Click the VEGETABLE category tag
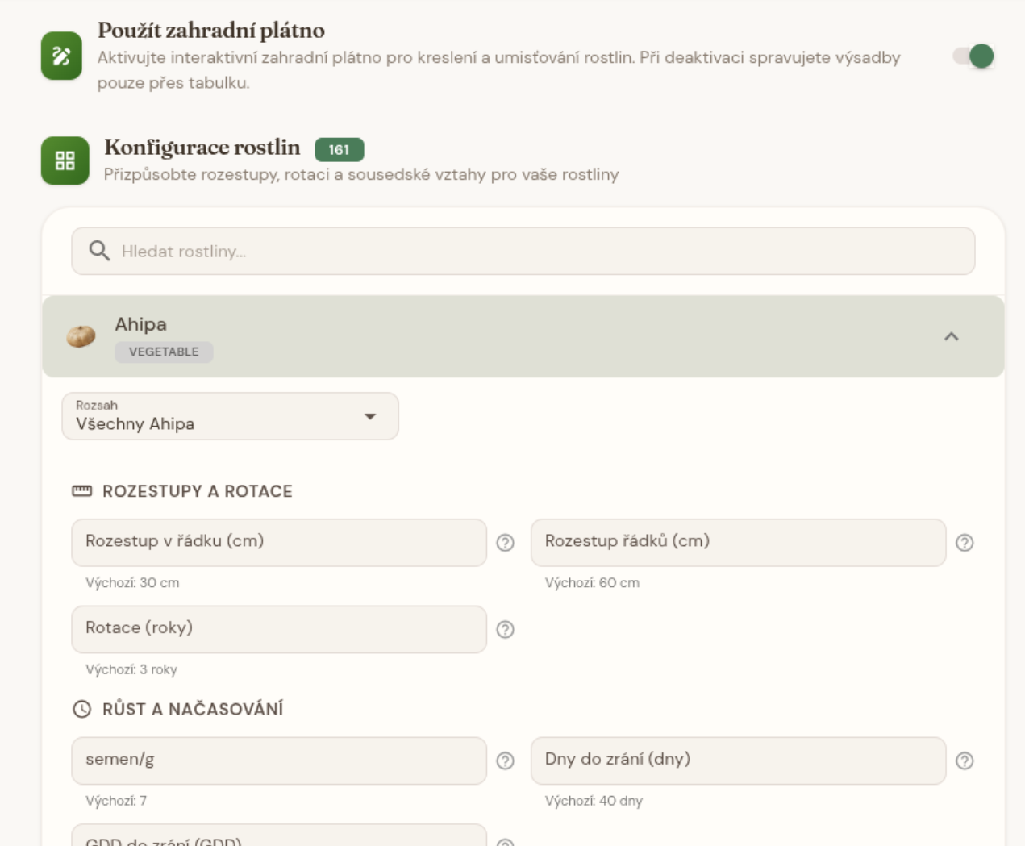Image resolution: width=1025 pixels, height=846 pixels. click(164, 352)
